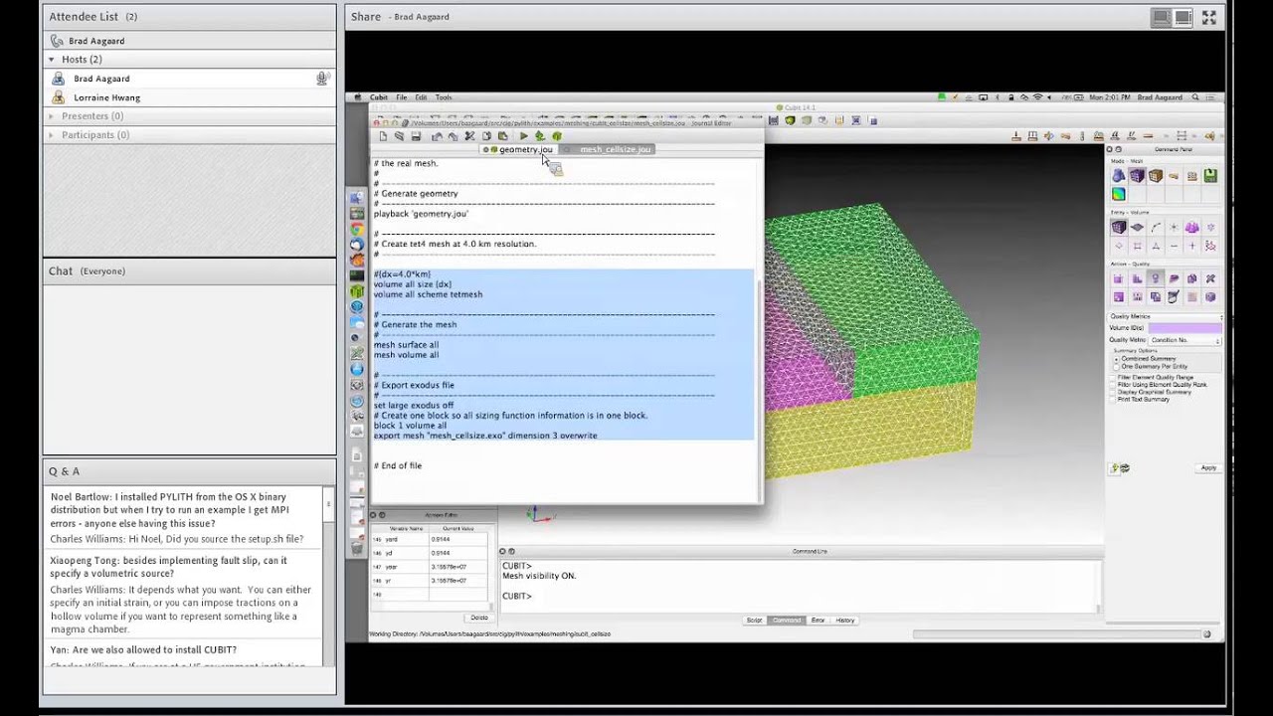The height and width of the screenshot is (716, 1273).
Task: Click microphone icon next to Brad Aagaard
Action: click(321, 79)
